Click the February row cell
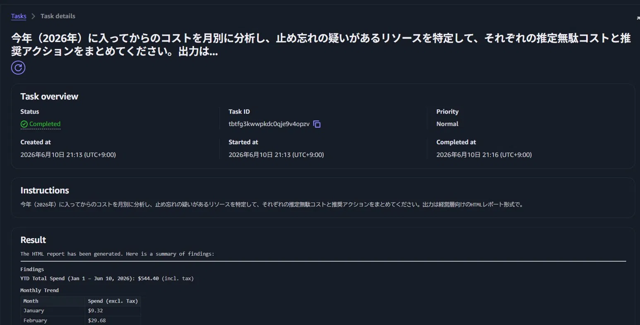640x325 pixels. [x=53, y=320]
